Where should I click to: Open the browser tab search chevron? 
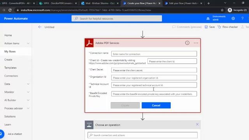[x=225, y=3]
